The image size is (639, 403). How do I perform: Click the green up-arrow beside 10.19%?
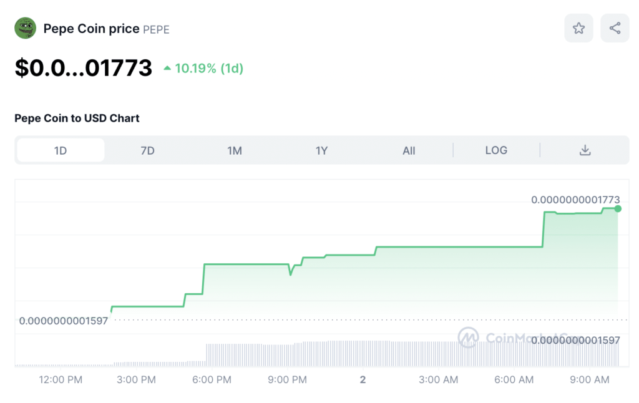[167, 68]
